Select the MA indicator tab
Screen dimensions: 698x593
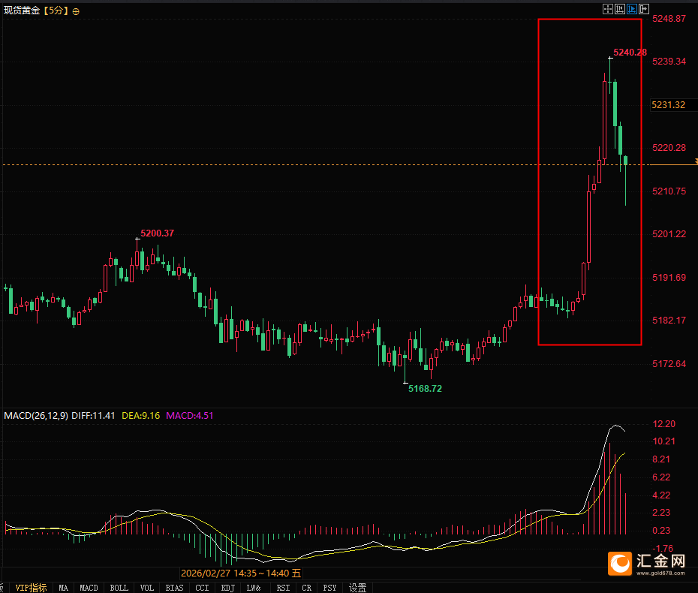(x=64, y=588)
